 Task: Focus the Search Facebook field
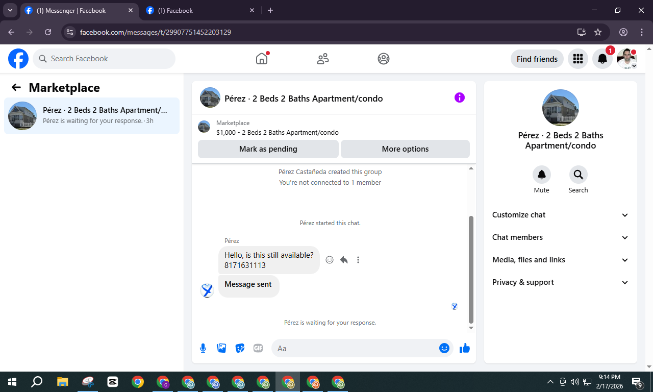coord(104,59)
